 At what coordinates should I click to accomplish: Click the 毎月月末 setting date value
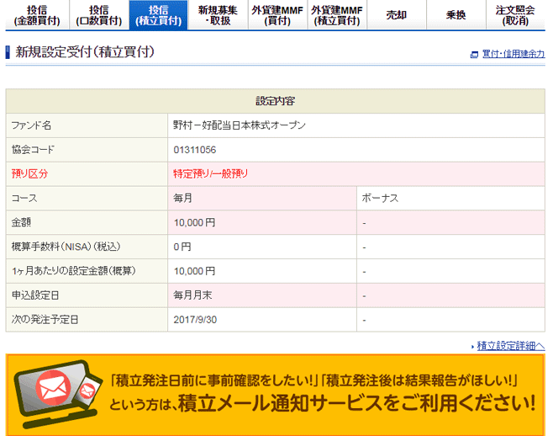coord(192,295)
